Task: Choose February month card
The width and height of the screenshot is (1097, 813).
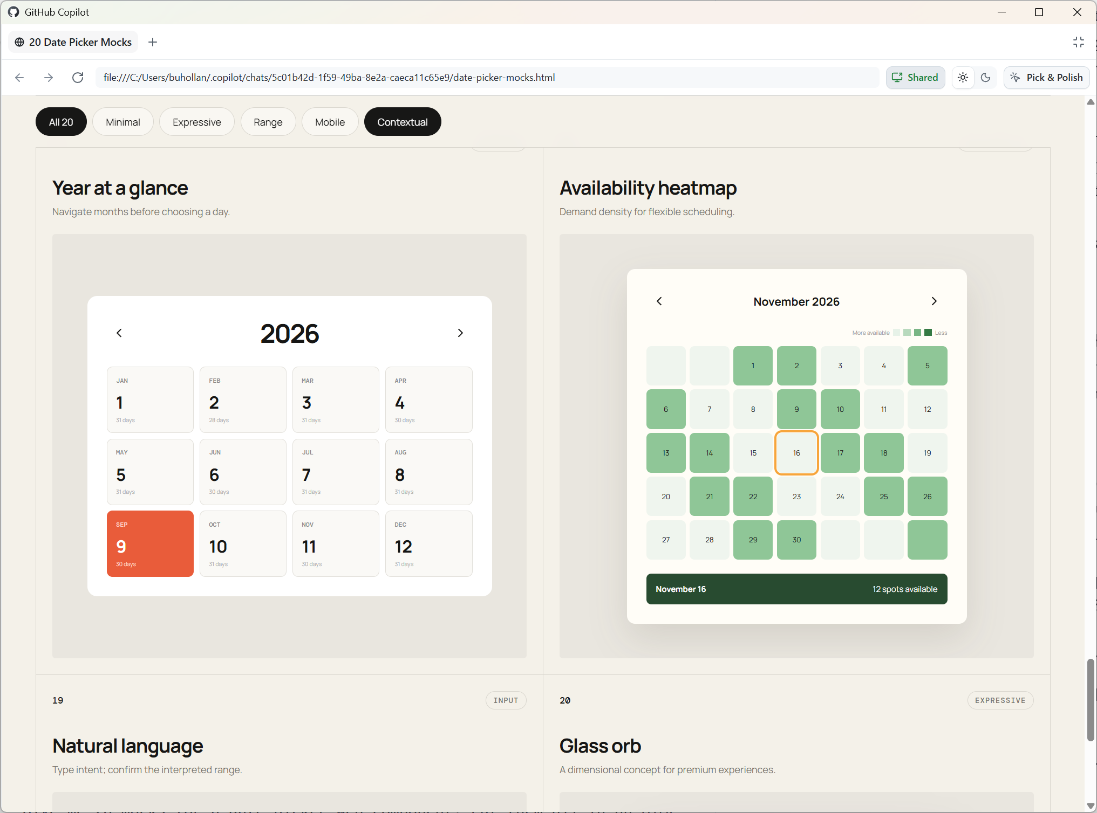Action: [x=243, y=399]
